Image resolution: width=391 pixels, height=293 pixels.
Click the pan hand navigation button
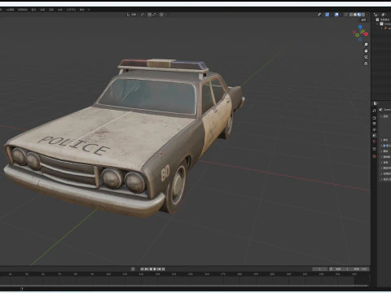pyautogui.click(x=366, y=50)
